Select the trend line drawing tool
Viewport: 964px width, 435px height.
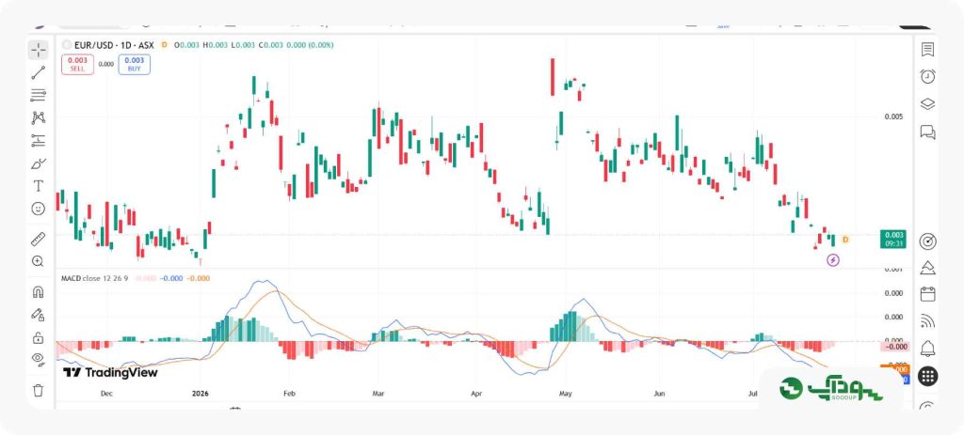click(x=38, y=72)
